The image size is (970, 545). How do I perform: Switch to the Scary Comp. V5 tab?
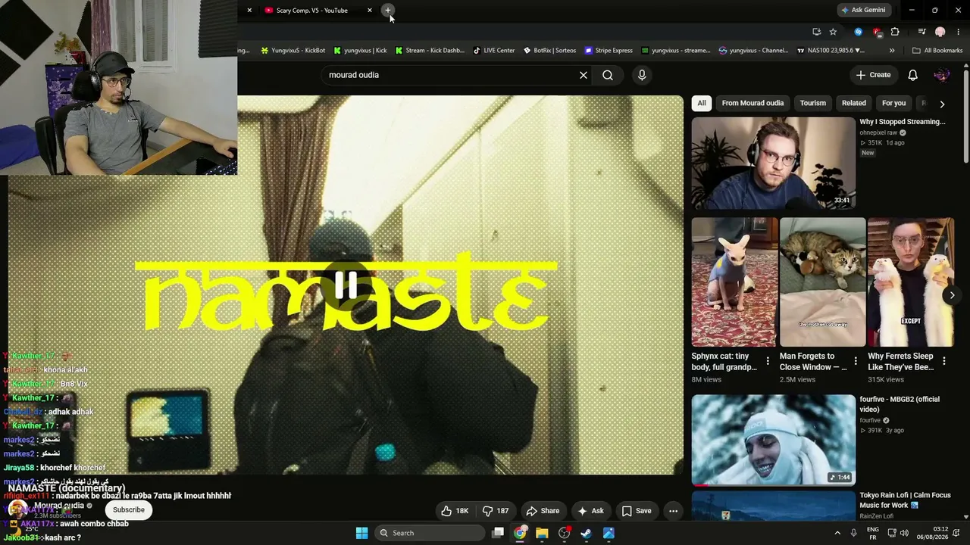coord(312,11)
